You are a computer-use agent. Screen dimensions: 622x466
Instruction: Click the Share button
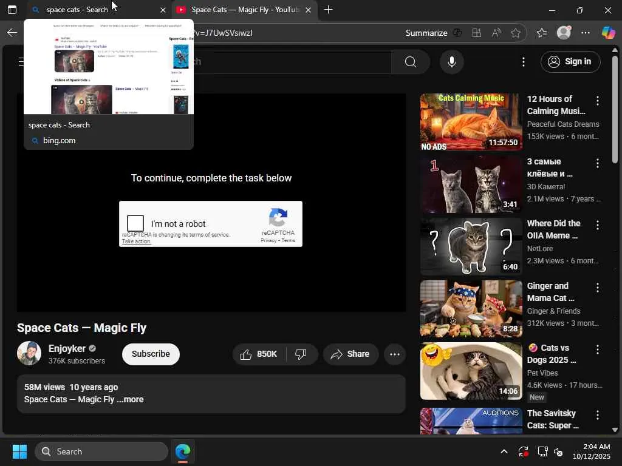350,354
